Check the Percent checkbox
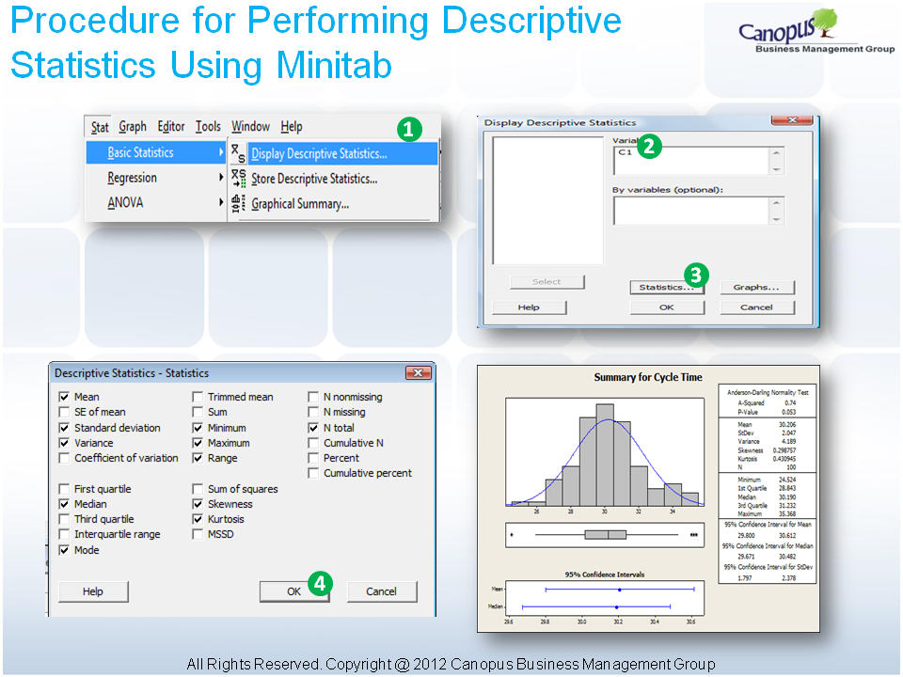Image resolution: width=903 pixels, height=677 pixels. pos(313,458)
